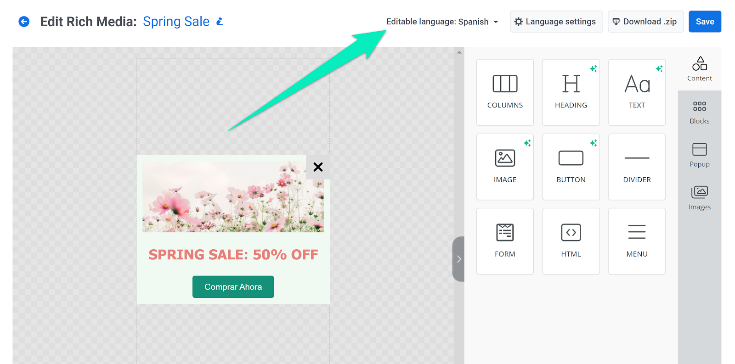The width and height of the screenshot is (735, 364).
Task: Select the Heading content block
Action: coord(571,92)
